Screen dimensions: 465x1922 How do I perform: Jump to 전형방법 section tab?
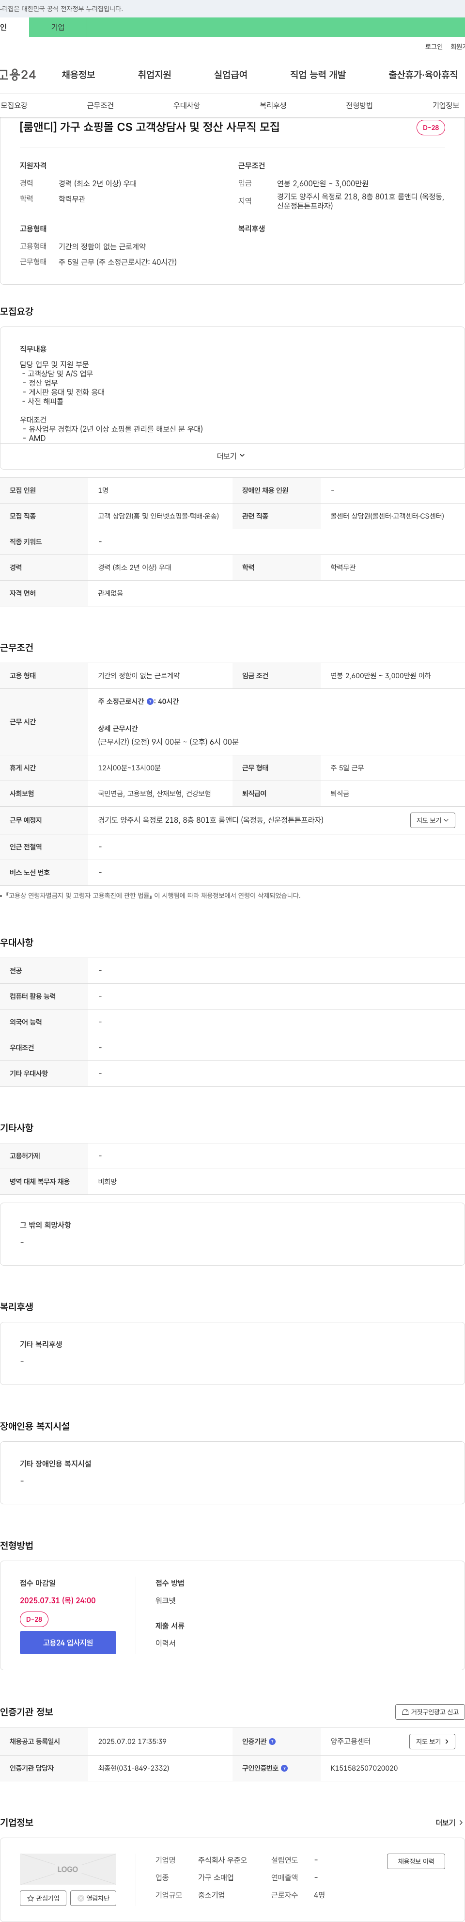[x=359, y=105]
